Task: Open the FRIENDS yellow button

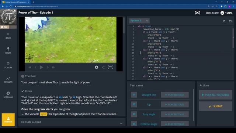Action: pyautogui.click(x=8, y=120)
